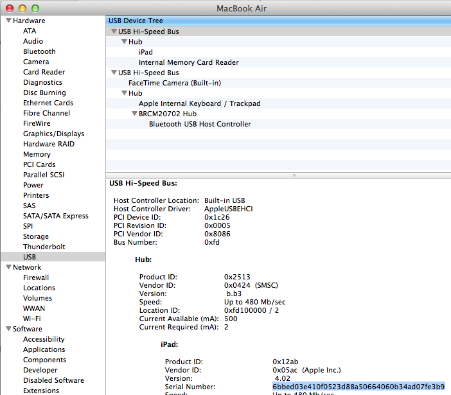Open Wi-Fi under Network
This screenshot has width=451, height=395.
(x=32, y=319)
